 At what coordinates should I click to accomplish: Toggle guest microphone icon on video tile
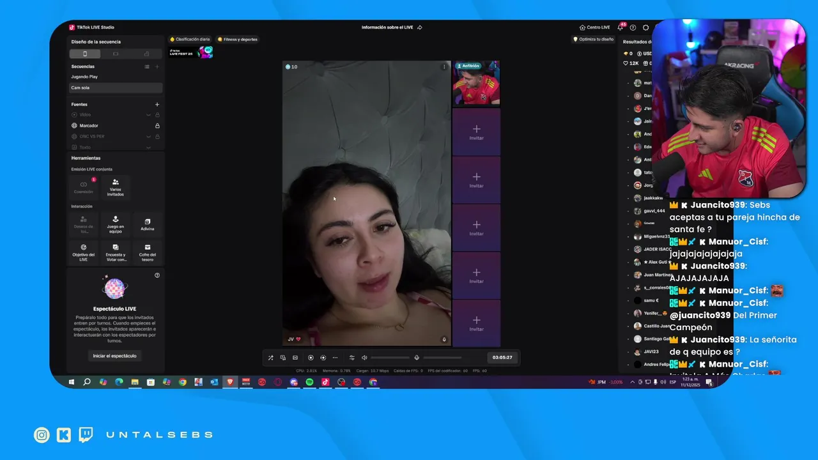pyautogui.click(x=444, y=339)
